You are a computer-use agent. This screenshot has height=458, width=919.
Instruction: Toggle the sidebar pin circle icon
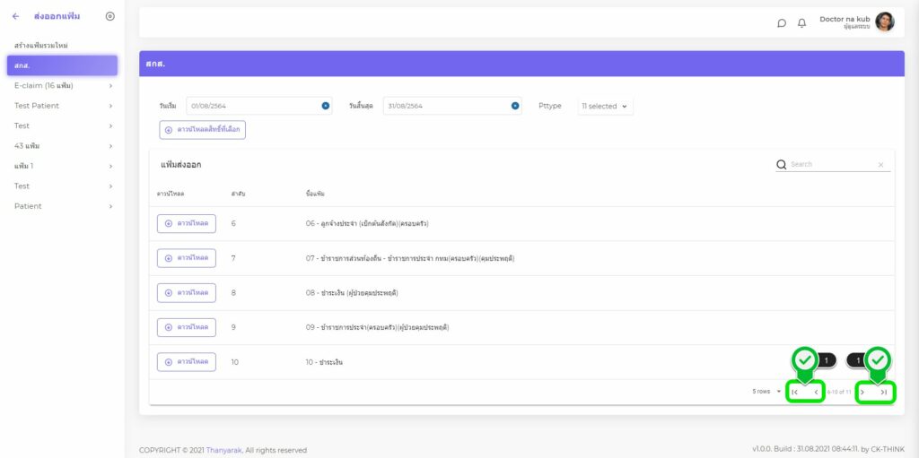(109, 16)
